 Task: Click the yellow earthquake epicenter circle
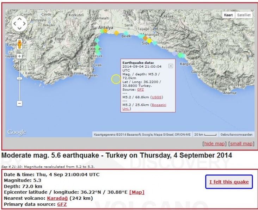tap(116, 79)
